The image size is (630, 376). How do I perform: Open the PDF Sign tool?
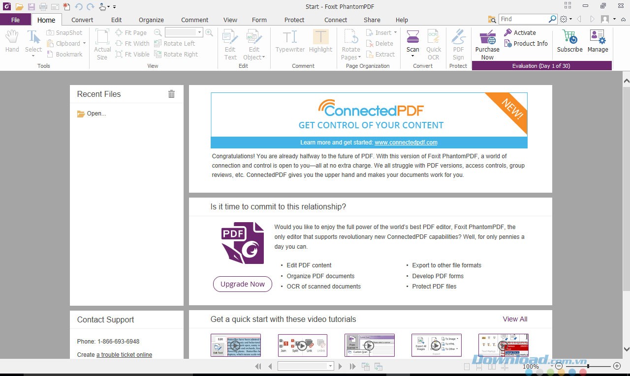click(458, 43)
